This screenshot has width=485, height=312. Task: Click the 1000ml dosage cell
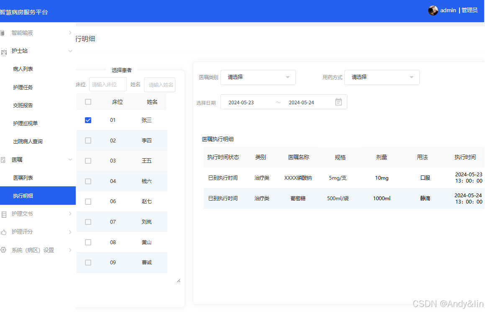382,199
